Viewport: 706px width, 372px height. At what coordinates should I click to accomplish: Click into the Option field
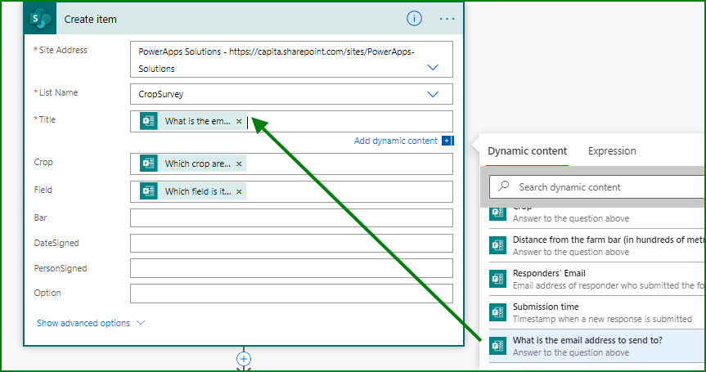291,294
